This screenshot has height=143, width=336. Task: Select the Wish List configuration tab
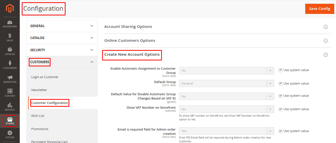tap(38, 116)
